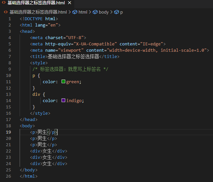Click the title text 基础选择器之标签选择器
This screenshot has width=213, height=182.
click(x=73, y=57)
